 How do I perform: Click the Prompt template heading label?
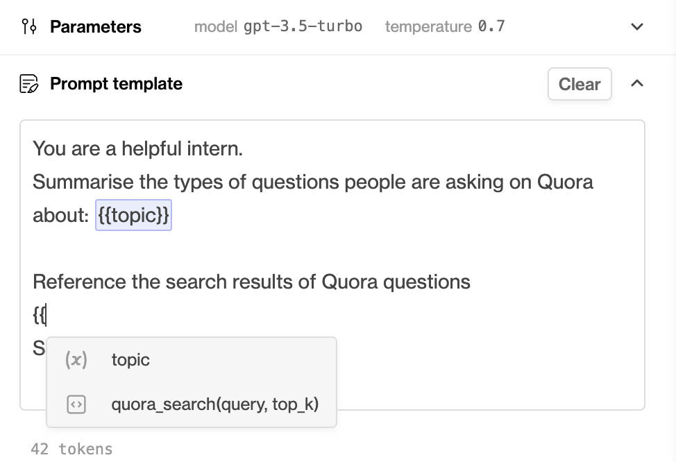click(x=116, y=84)
